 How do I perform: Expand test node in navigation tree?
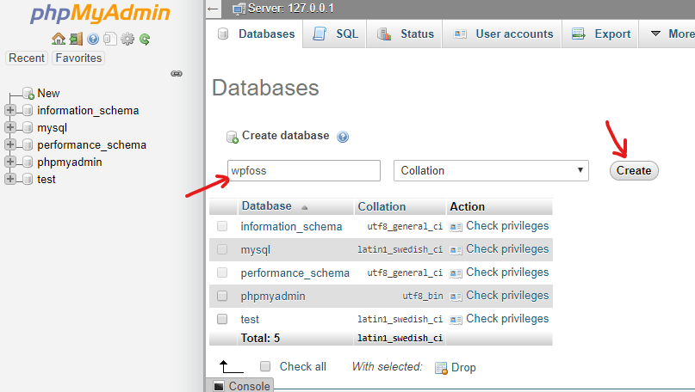click(x=10, y=179)
